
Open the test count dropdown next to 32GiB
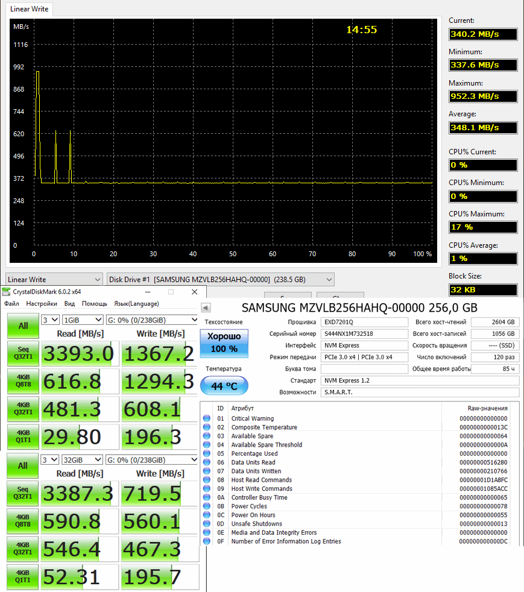(x=50, y=460)
